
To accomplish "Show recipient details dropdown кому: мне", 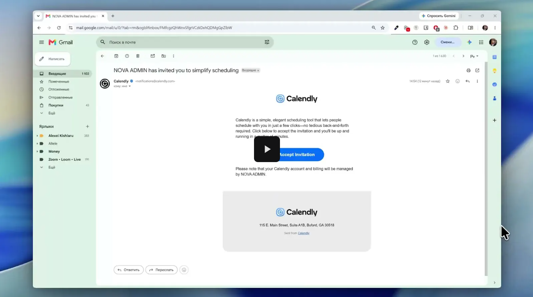I will [x=129, y=86].
